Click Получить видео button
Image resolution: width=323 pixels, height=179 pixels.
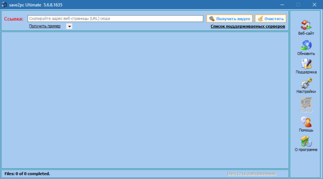pyautogui.click(x=229, y=18)
